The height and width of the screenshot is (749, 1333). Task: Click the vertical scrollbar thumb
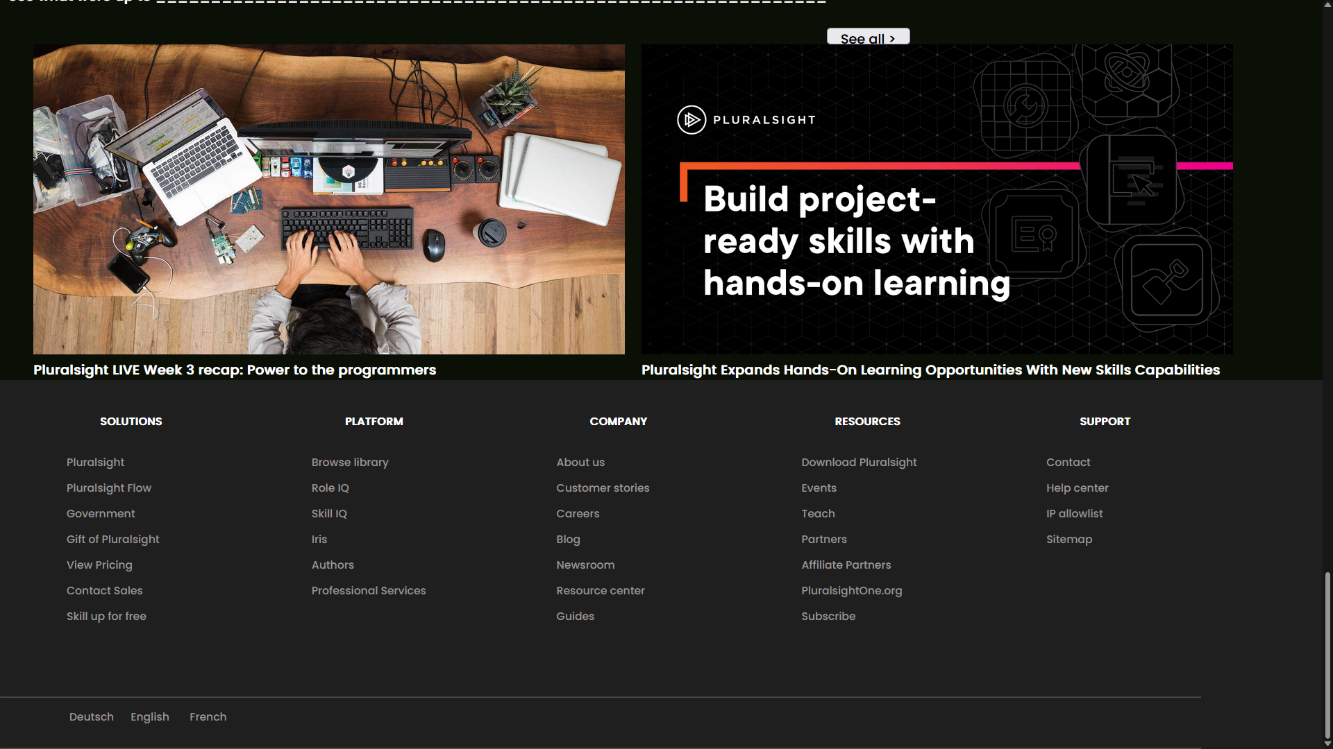(1327, 655)
